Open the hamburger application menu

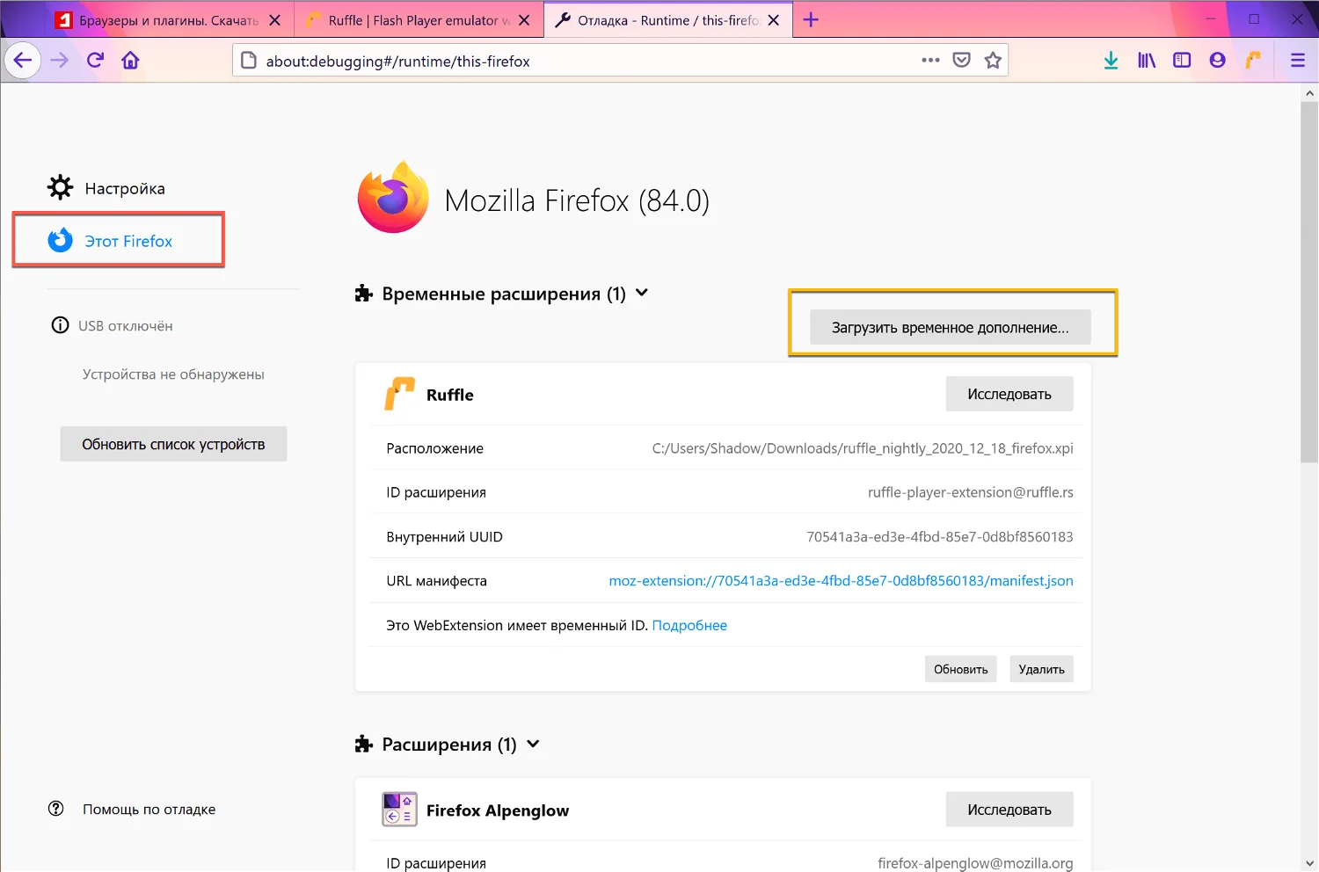(1297, 61)
